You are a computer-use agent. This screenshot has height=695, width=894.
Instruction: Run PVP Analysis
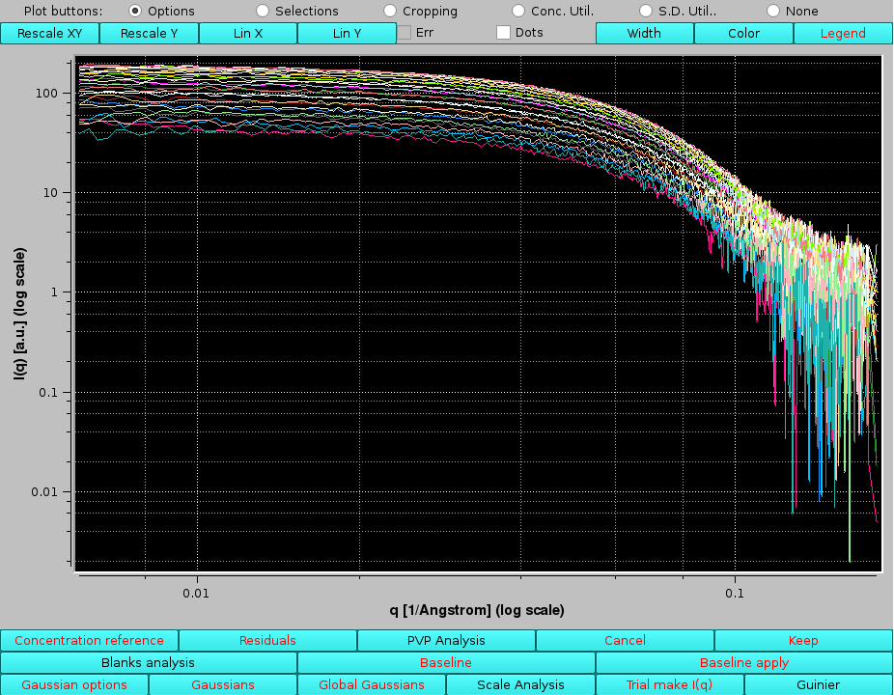pyautogui.click(x=446, y=640)
